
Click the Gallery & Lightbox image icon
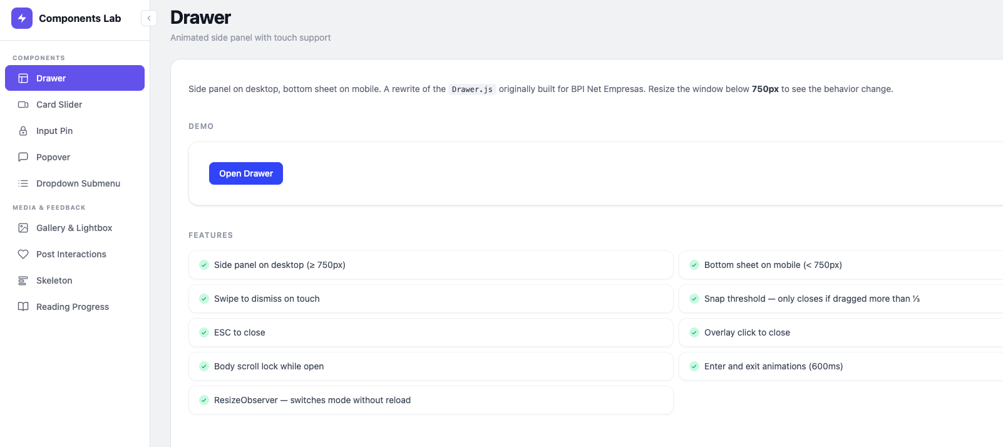(x=23, y=228)
